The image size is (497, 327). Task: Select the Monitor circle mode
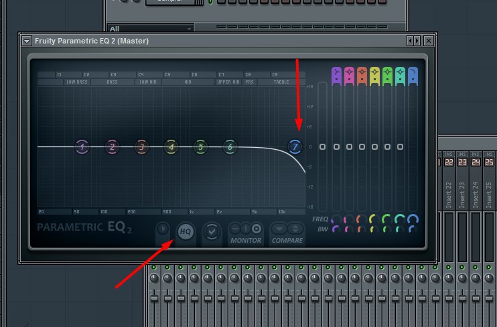point(257,229)
